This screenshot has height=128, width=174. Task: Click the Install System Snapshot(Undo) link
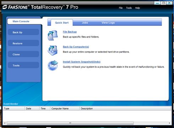82,62
